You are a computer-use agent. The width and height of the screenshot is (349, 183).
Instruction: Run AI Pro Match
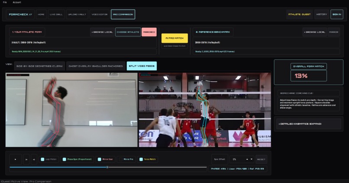tap(174, 38)
